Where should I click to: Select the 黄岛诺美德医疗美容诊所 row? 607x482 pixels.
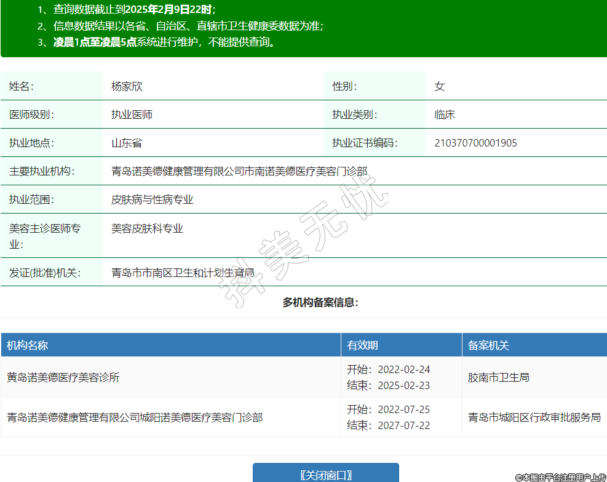point(63,377)
